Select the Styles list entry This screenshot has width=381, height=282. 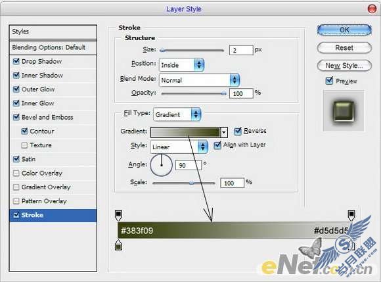(53, 32)
